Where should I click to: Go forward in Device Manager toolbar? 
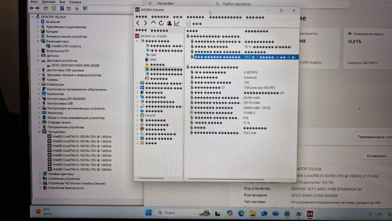37,8
